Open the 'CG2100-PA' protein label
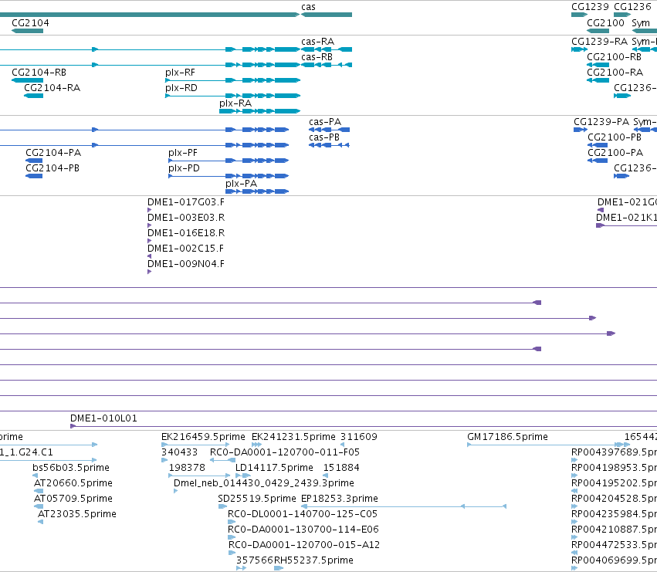Image resolution: width=657 pixels, height=572 pixels. coord(615,153)
